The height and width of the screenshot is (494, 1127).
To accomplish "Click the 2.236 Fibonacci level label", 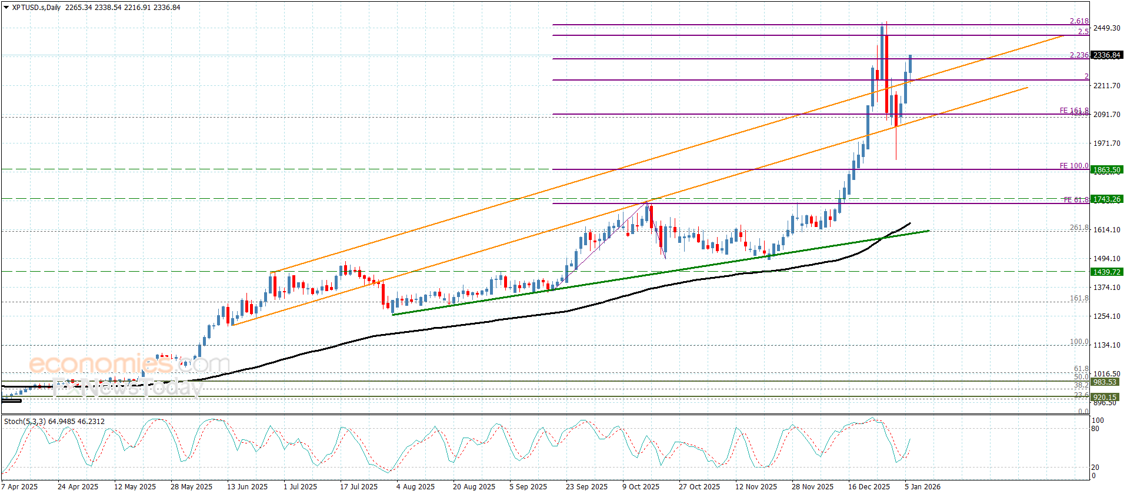I will click(x=1079, y=55).
